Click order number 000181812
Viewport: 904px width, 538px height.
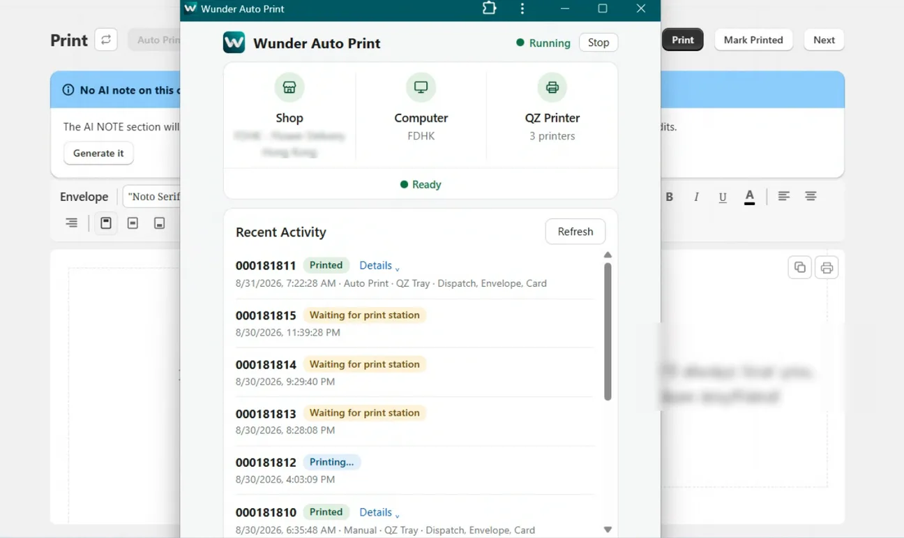pos(266,463)
